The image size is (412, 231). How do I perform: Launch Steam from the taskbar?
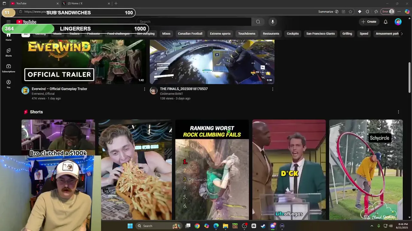tap(263, 226)
